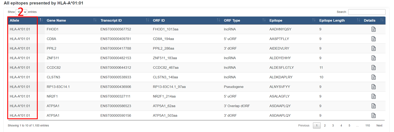The width and height of the screenshot is (394, 132).
Task: Sort by Transcript ID column header
Action: [x=111, y=20]
